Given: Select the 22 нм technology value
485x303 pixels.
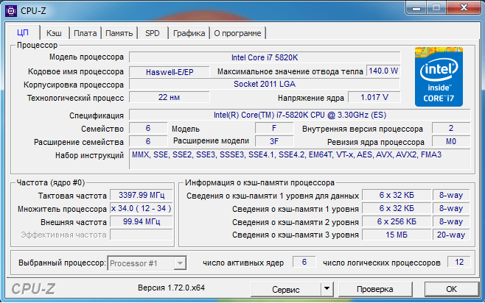Looking at the screenshot, I should 170,97.
